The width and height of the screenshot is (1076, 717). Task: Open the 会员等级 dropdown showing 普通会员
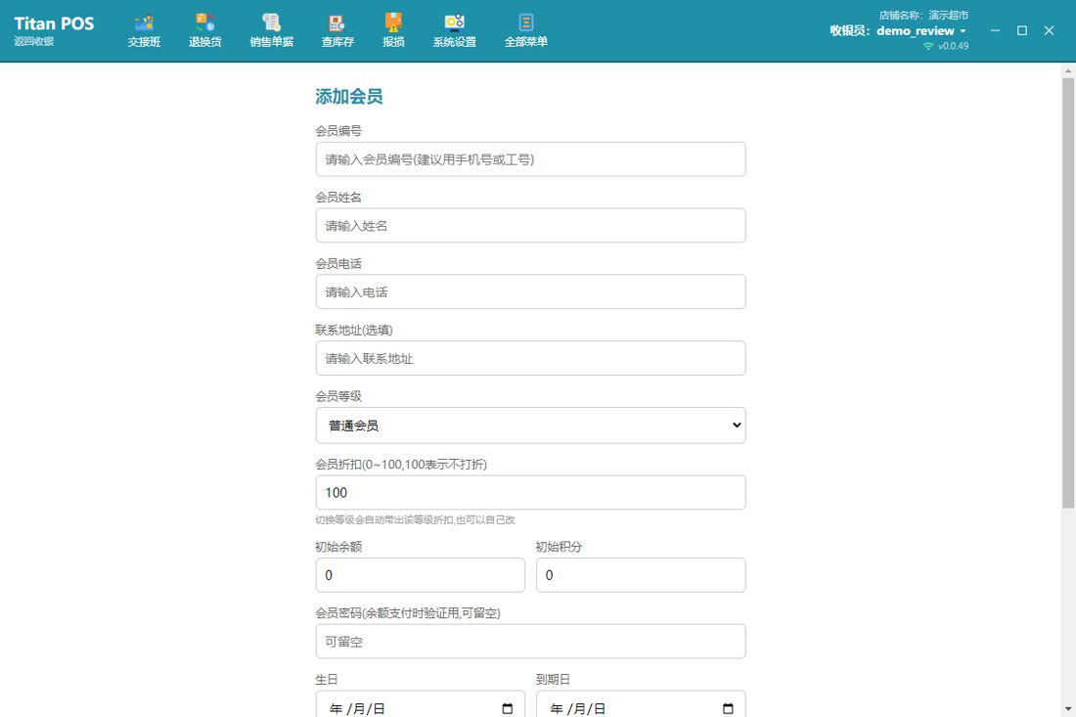pos(530,426)
